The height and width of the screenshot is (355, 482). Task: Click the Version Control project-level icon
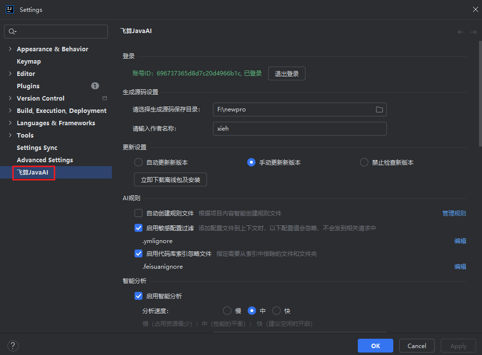[104, 98]
